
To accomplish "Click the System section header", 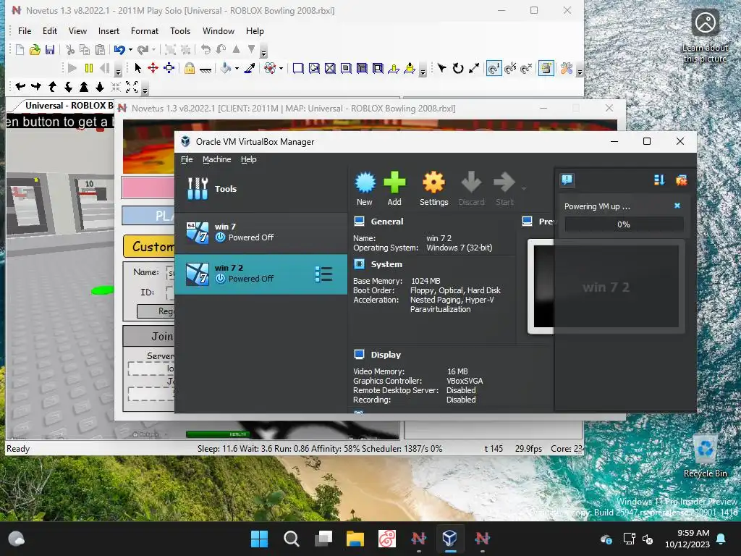I will click(386, 264).
